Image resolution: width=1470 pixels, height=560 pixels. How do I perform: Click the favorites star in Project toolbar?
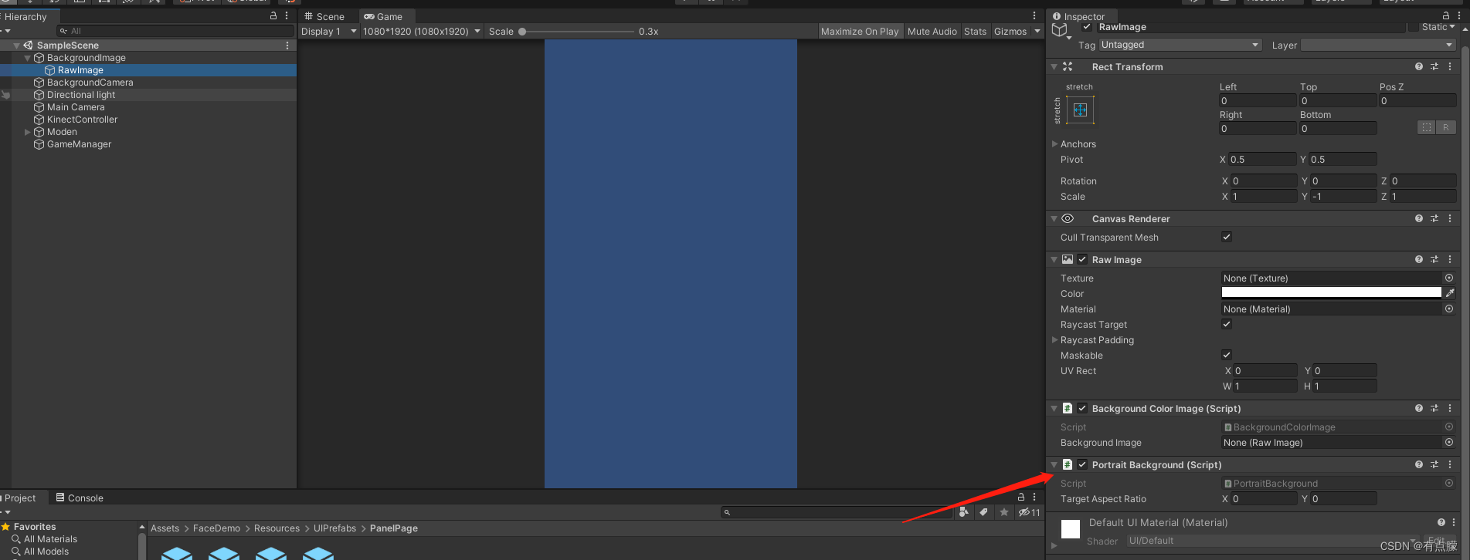(x=1004, y=512)
